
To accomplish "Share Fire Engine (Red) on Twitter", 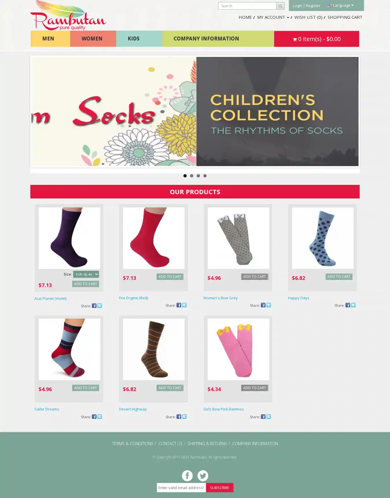I will click(x=184, y=305).
